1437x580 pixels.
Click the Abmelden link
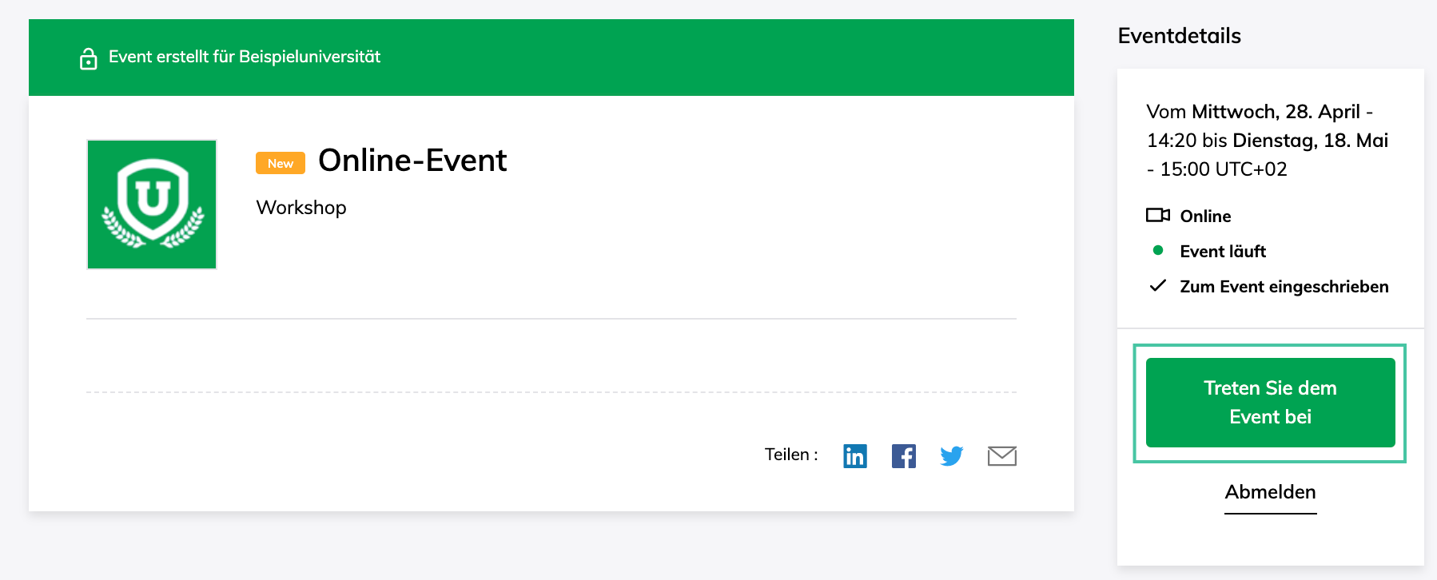click(1270, 492)
